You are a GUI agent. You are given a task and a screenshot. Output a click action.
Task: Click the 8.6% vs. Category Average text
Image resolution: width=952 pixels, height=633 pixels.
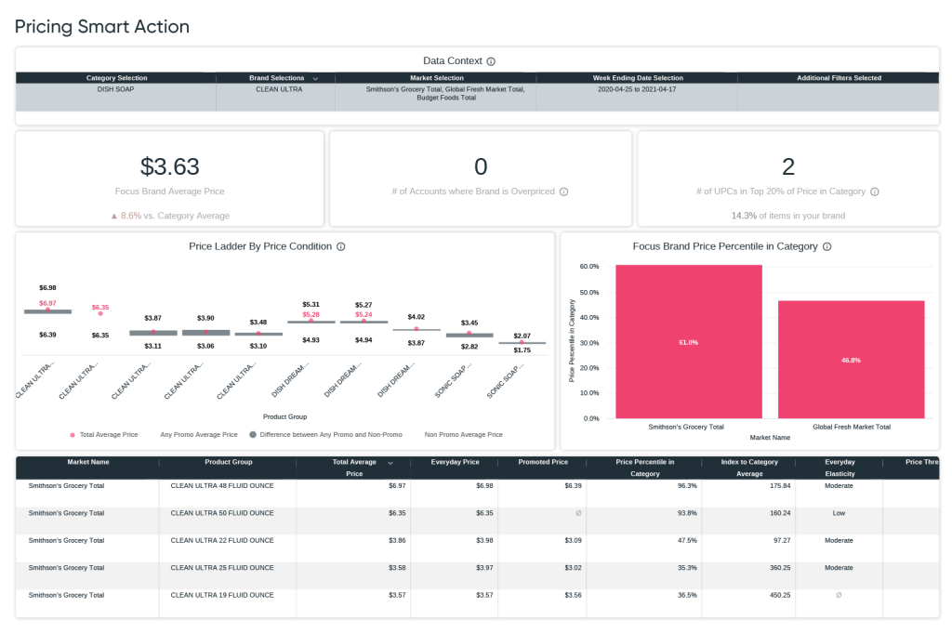coord(170,216)
